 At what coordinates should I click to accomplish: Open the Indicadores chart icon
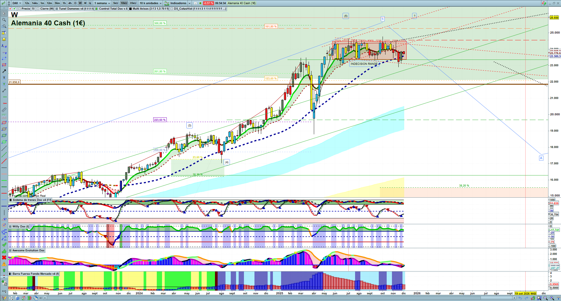(x=167, y=3)
